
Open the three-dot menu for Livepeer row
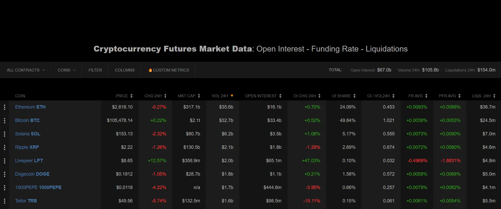pos(4,161)
